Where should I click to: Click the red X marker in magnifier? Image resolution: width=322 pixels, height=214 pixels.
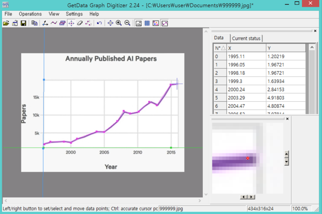pos(248,158)
